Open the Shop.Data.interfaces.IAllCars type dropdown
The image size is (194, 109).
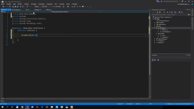pos(76,12)
